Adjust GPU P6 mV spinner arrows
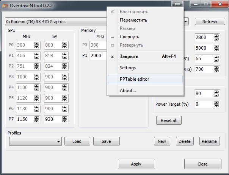This screenshot has width=229, height=175. (x=64, y=109)
